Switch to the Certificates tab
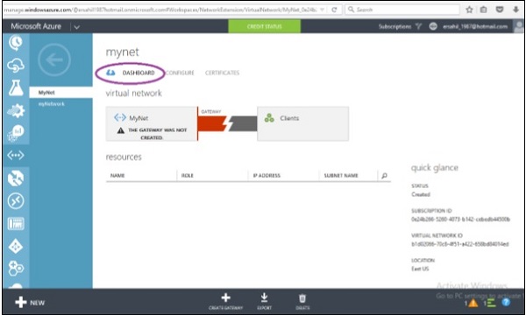The width and height of the screenshot is (526, 315). pos(222,73)
